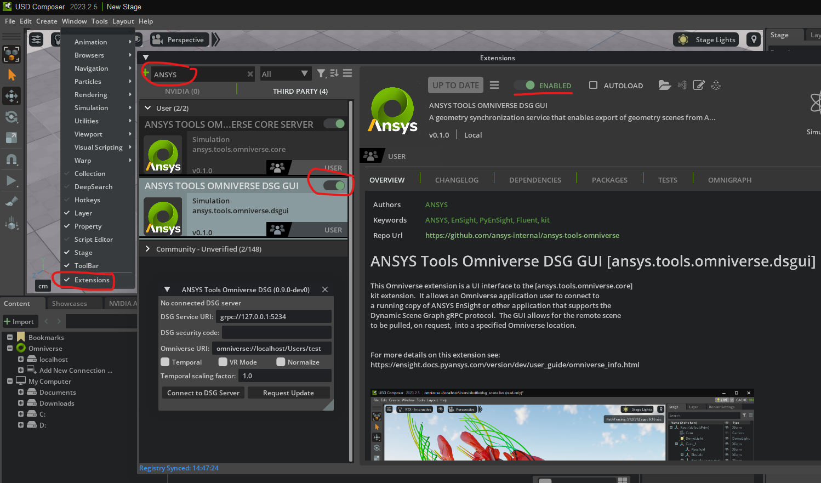This screenshot has height=483, width=821.
Task: Expand the localhost tree node
Action: [21, 359]
